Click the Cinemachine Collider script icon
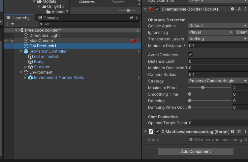This screenshot has width=248, height=162. click(x=151, y=9)
